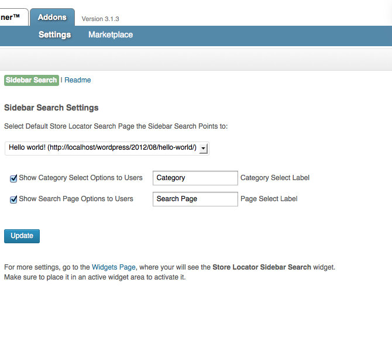The width and height of the screenshot is (392, 338).
Task: Click the arrow button on the Hello world! select box
Action: [x=203, y=149]
